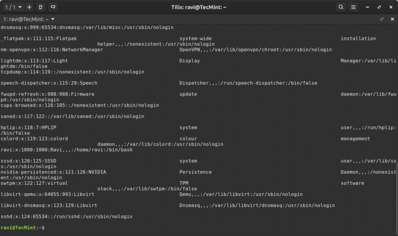Click the word system-wide
398x236 pixels.
coord(195,38)
